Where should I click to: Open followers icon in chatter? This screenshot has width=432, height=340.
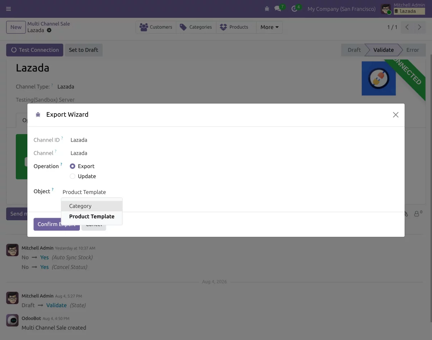[x=418, y=214]
